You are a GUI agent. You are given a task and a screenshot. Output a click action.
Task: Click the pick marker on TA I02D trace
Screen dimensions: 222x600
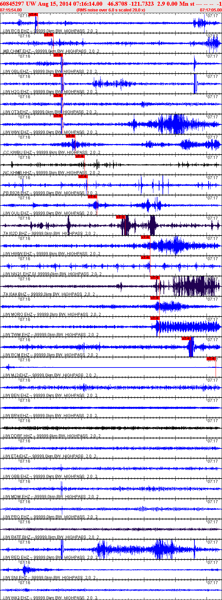[120, 217]
